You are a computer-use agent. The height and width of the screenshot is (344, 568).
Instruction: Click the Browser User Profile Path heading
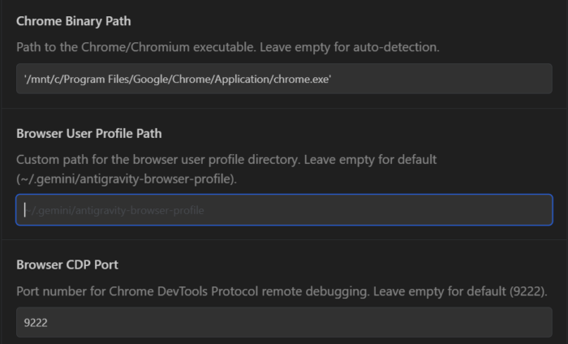pos(94,133)
